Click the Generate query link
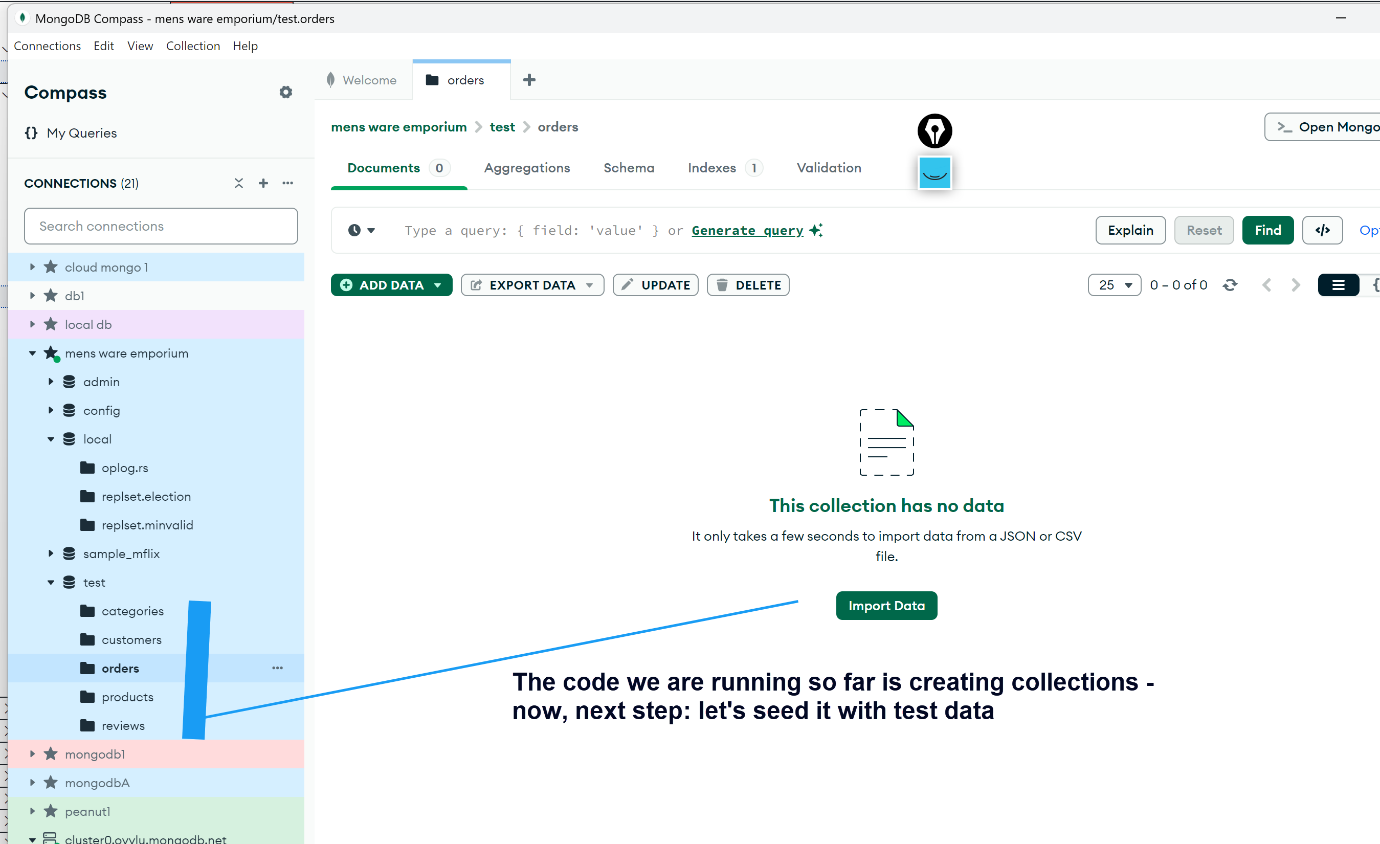 coord(747,230)
